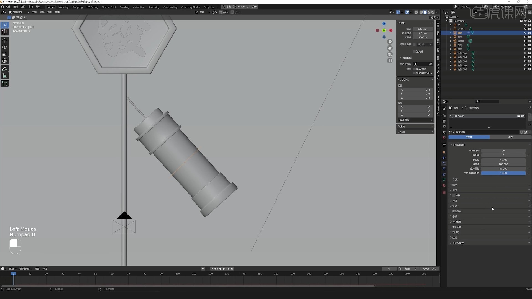The height and width of the screenshot is (299, 532).
Task: Expand the 子级 children panel
Action: [489, 216]
